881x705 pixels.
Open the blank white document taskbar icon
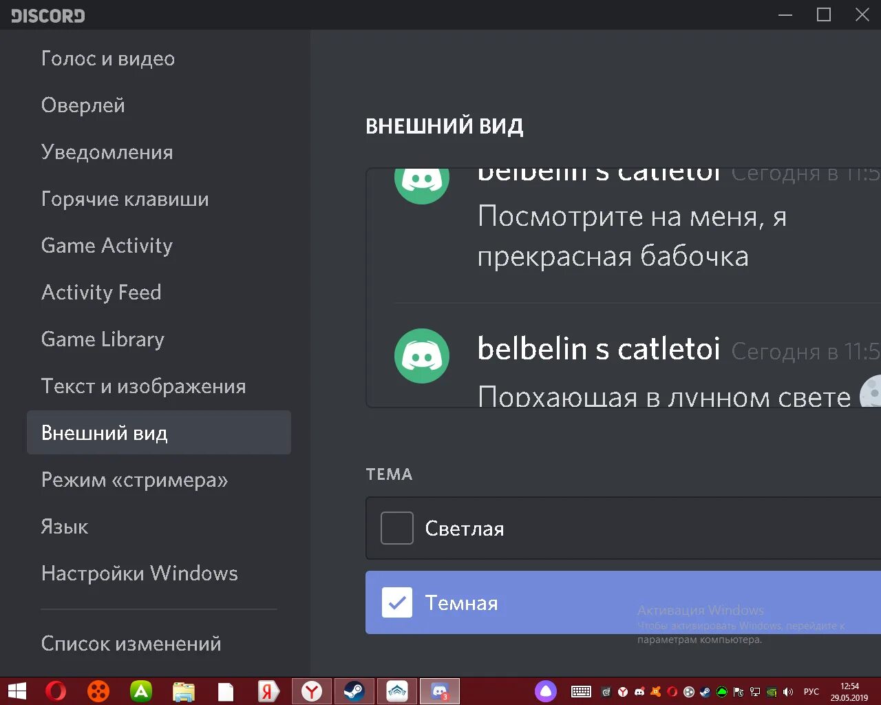(x=226, y=691)
